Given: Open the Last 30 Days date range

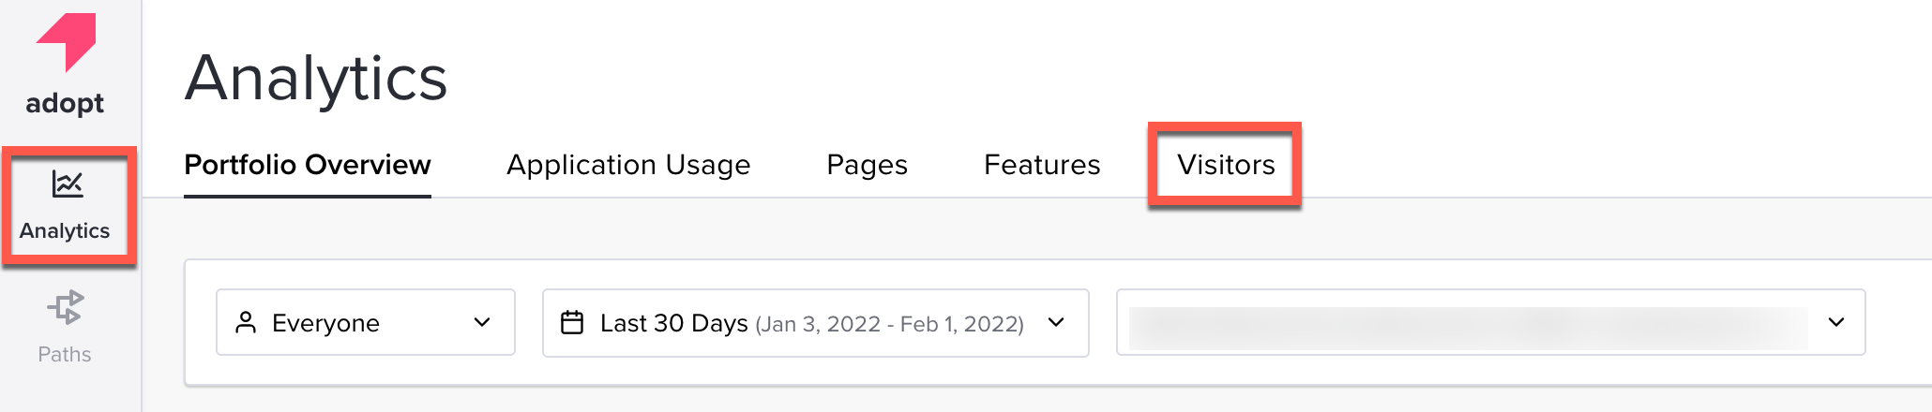Looking at the screenshot, I should coord(816,323).
